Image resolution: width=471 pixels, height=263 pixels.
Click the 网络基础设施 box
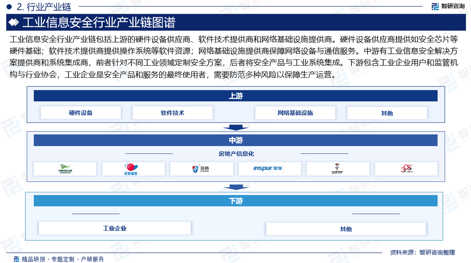[295, 113]
